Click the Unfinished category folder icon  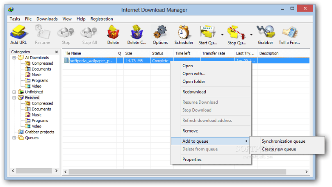click(x=21, y=92)
